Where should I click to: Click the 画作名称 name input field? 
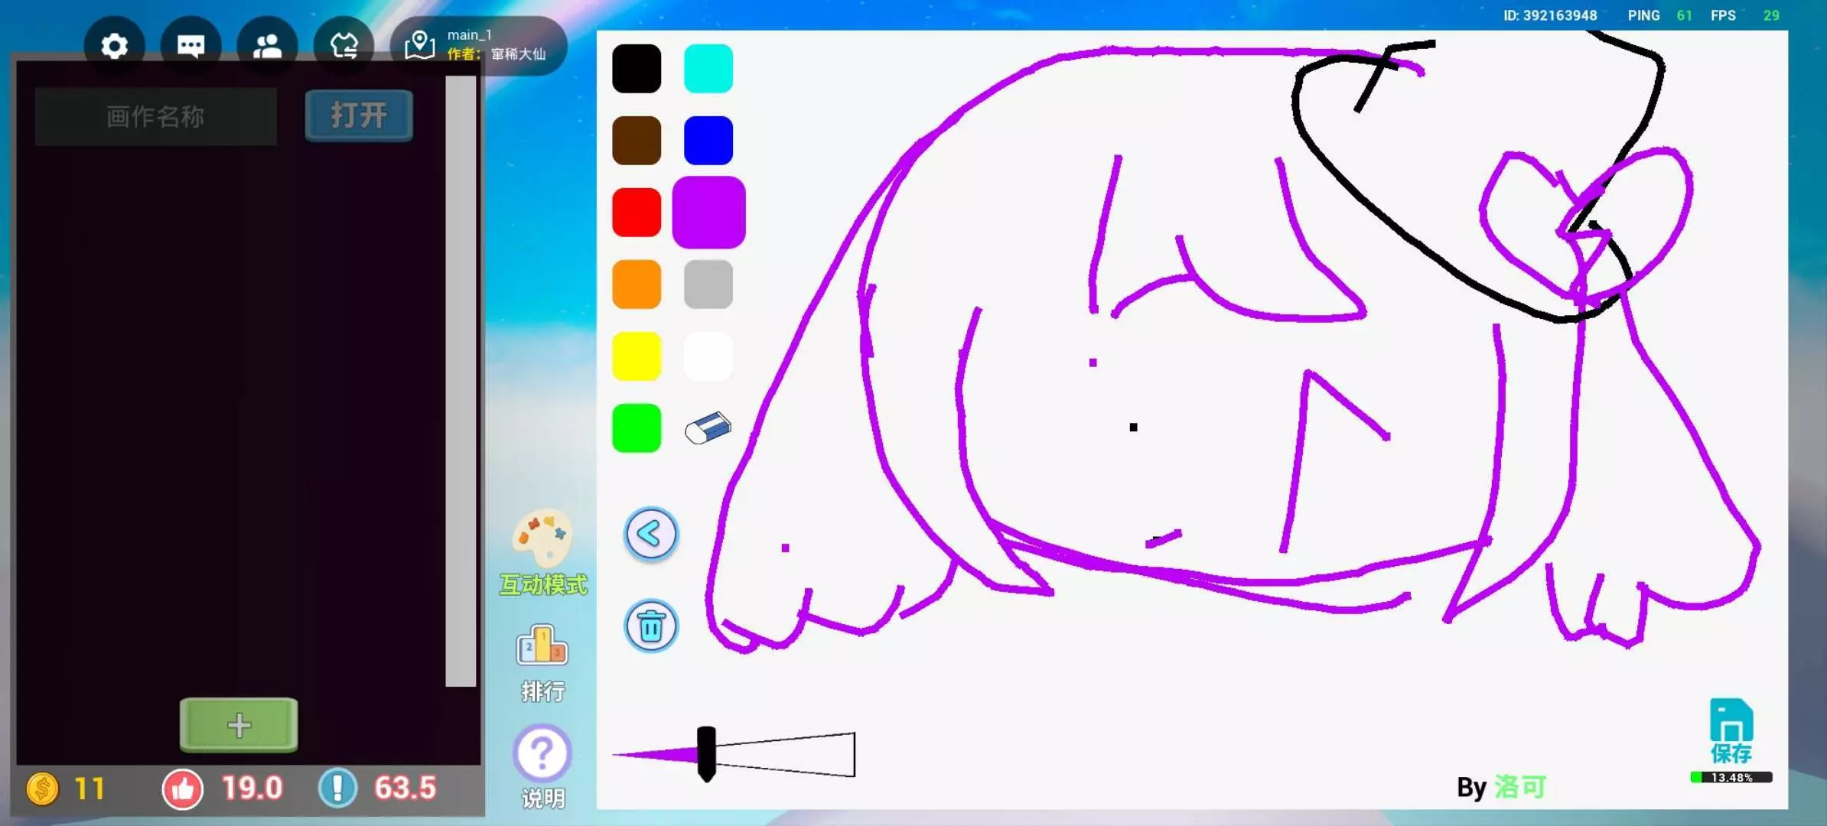pyautogui.click(x=156, y=116)
